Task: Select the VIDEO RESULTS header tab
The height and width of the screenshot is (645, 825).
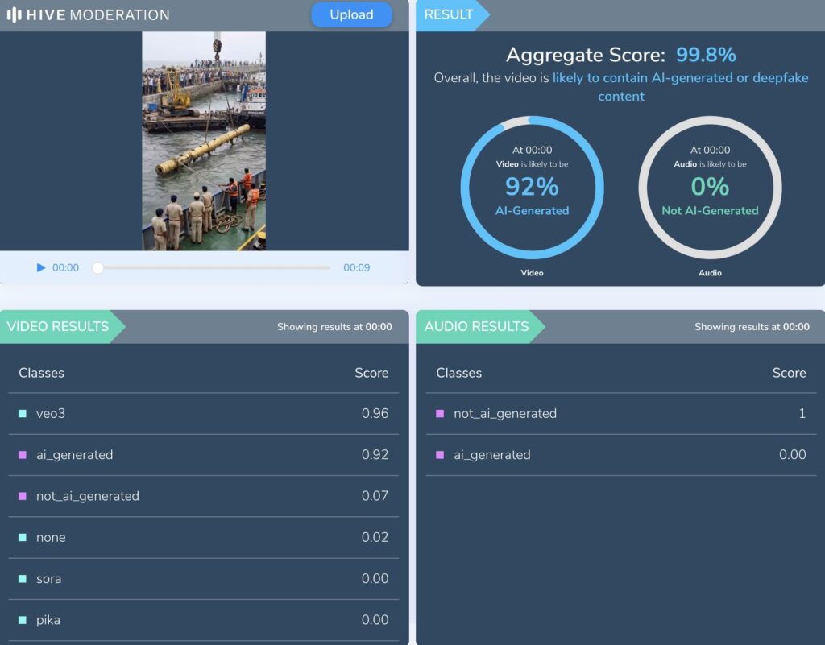Action: 58,326
